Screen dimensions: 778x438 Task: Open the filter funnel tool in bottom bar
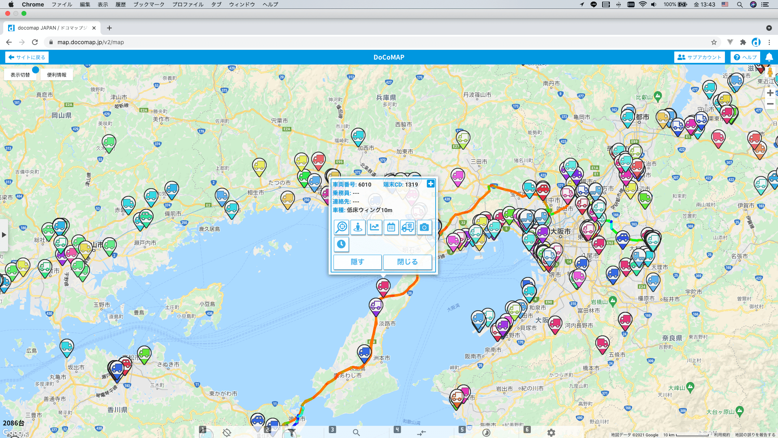tap(292, 433)
